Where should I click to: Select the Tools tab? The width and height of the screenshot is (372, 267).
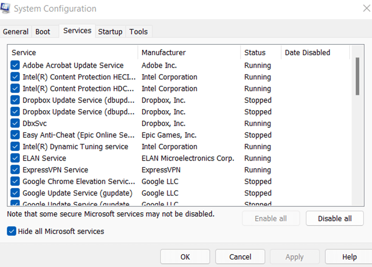click(x=138, y=32)
